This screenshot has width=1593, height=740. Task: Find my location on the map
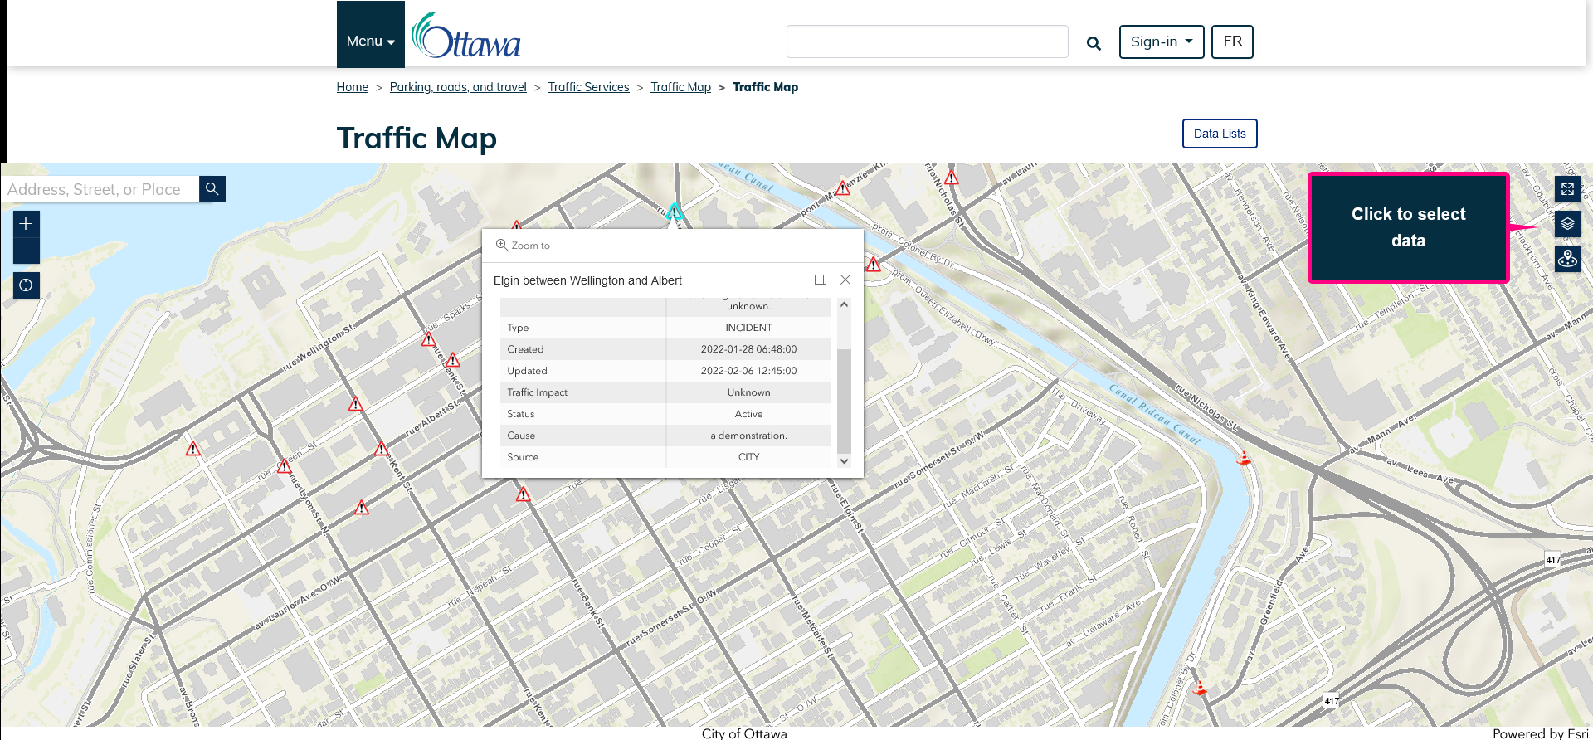pos(26,285)
